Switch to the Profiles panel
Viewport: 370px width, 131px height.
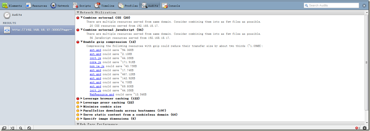pos(128,6)
